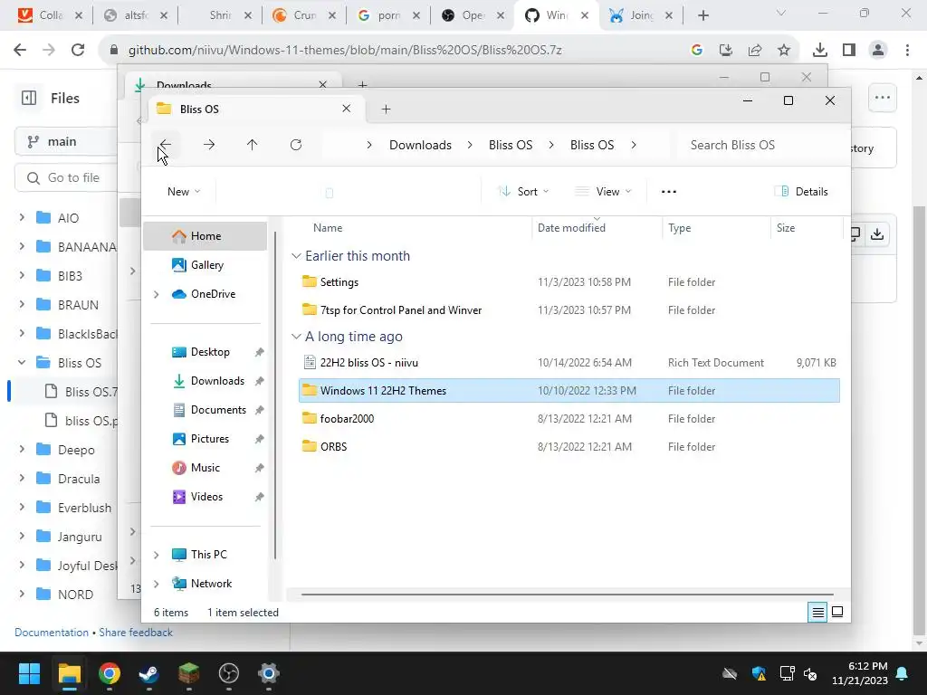Select Home in navigation pane
Viewport: 927px width, 695px height.
click(x=205, y=236)
